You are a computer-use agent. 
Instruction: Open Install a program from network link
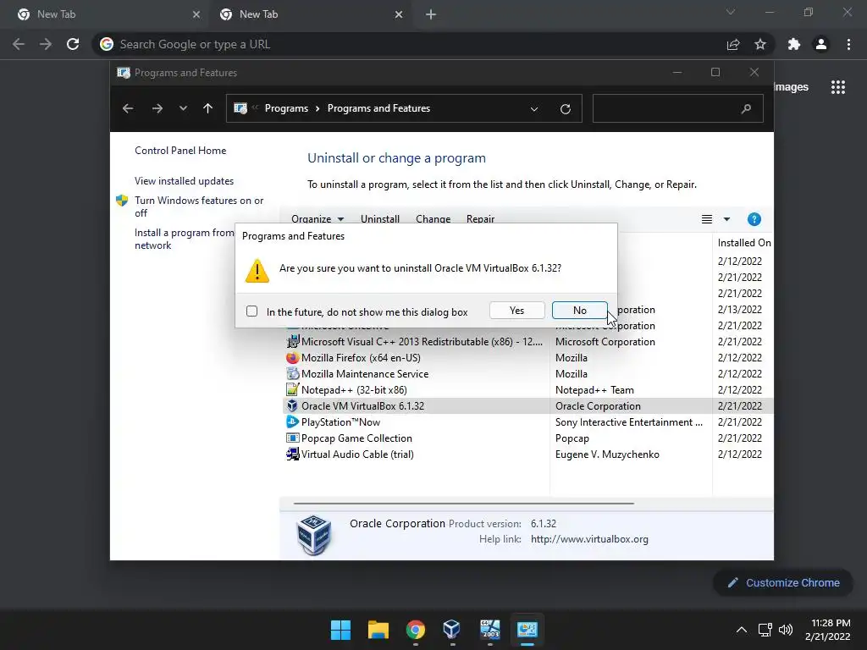[185, 239]
